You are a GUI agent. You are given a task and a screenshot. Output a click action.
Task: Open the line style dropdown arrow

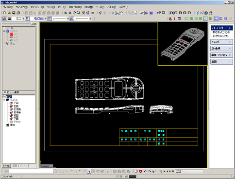tap(68, 19)
